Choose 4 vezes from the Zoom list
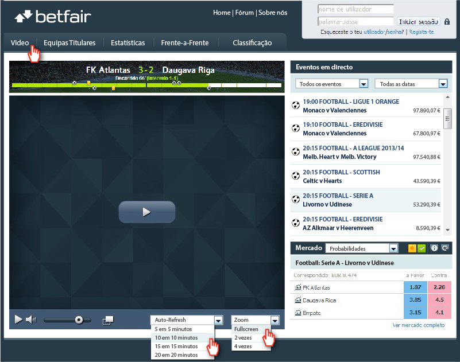The height and width of the screenshot is (362, 460). point(251,346)
